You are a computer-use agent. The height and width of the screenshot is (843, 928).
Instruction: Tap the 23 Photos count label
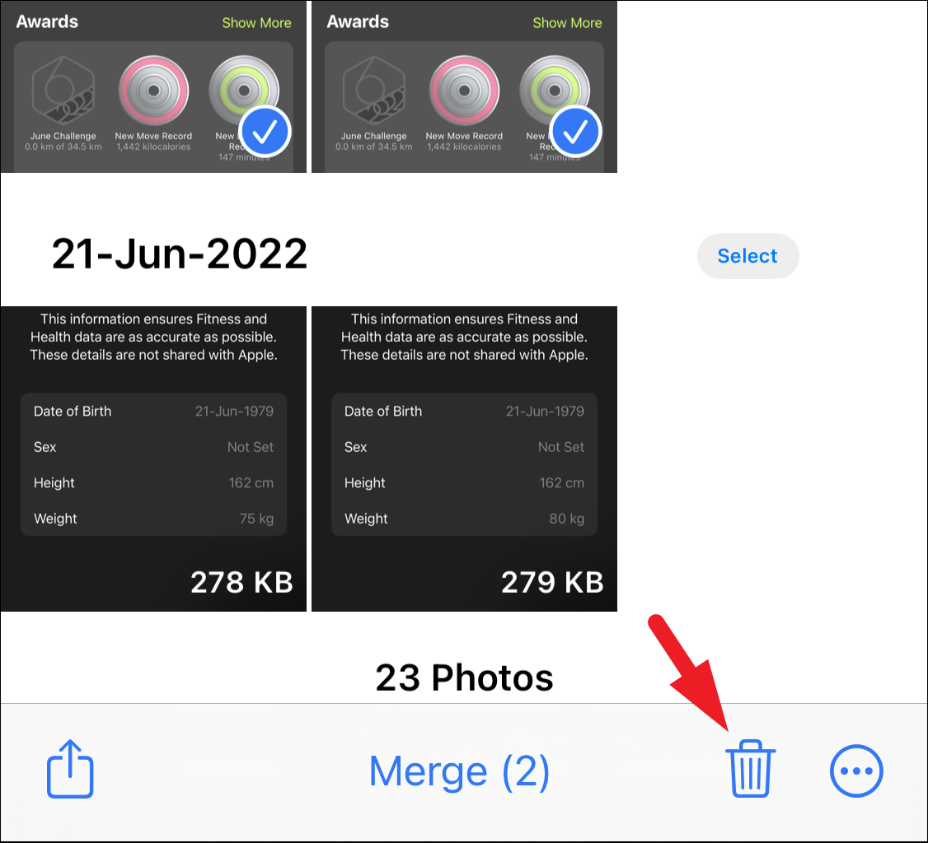pos(464,678)
